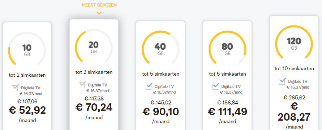Screen dimensions: 322x130
Task: Choose the € 52,92 per month plan
Action: pos(27,111)
